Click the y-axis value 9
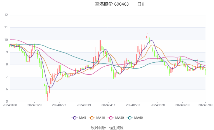 click(x=7, y=52)
